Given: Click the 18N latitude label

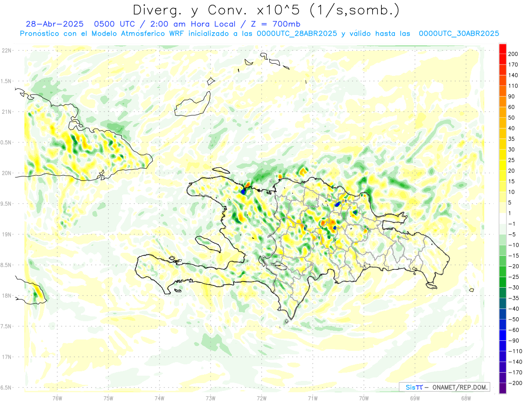Looking at the screenshot, I should (x=6, y=295).
